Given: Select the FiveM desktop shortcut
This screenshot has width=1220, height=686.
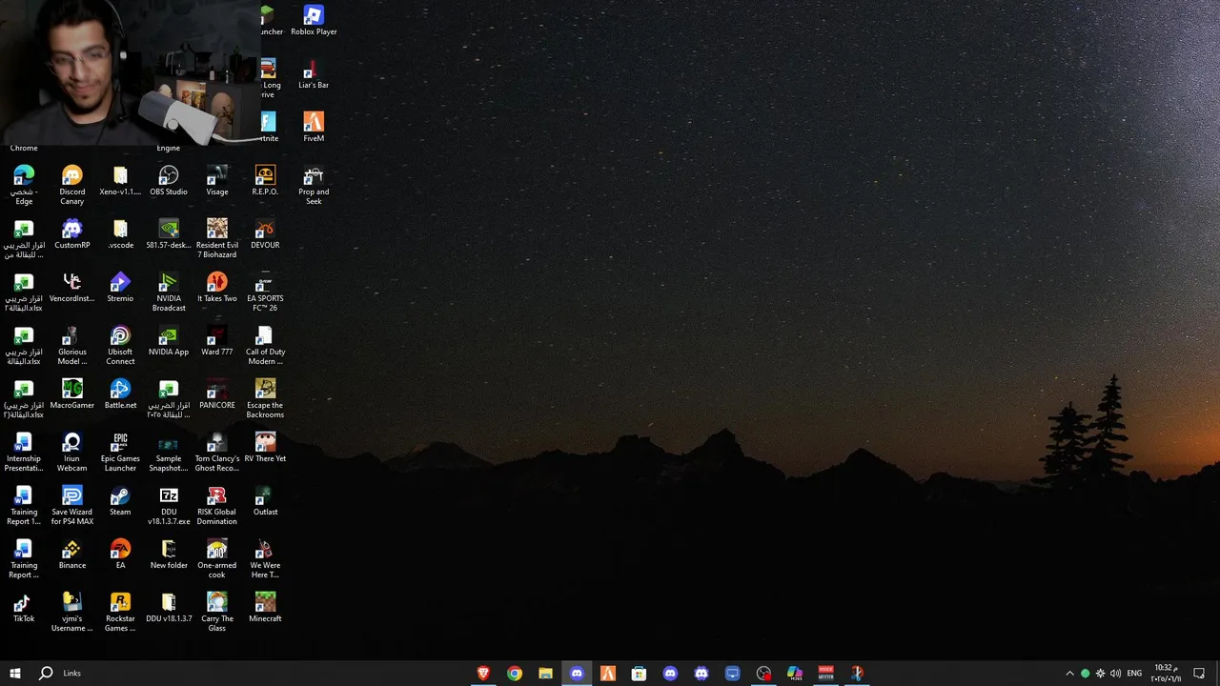Looking at the screenshot, I should (x=314, y=127).
